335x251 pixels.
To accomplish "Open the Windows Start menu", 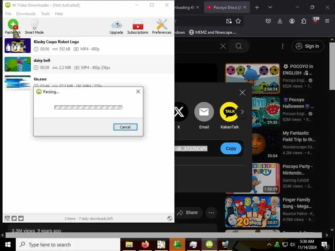I will pyautogui.click(x=8, y=244).
